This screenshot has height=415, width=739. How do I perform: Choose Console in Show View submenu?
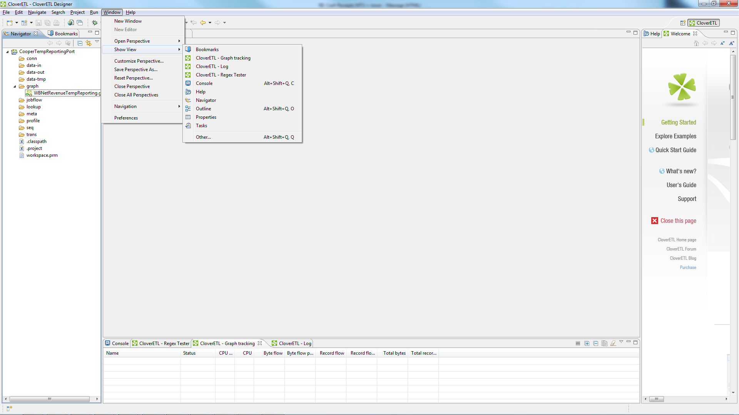[x=242, y=83]
